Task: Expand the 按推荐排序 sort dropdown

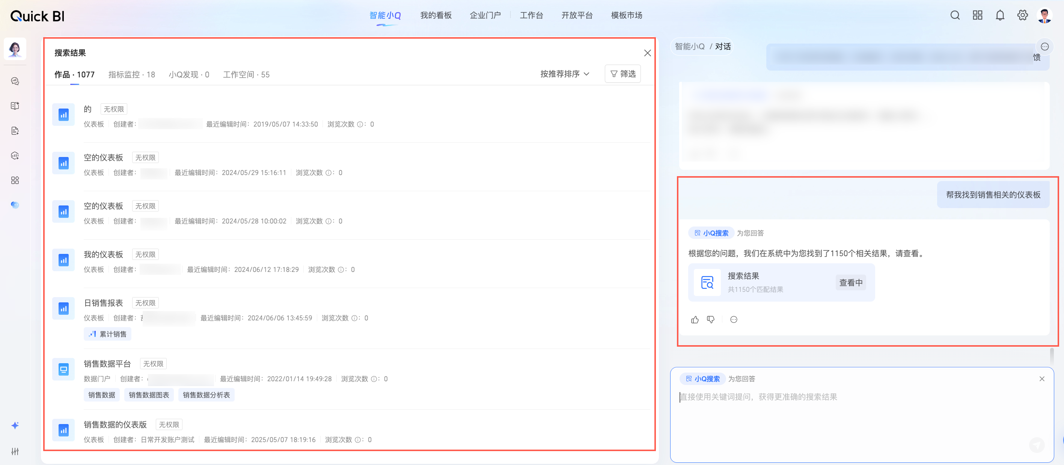Action: [565, 74]
